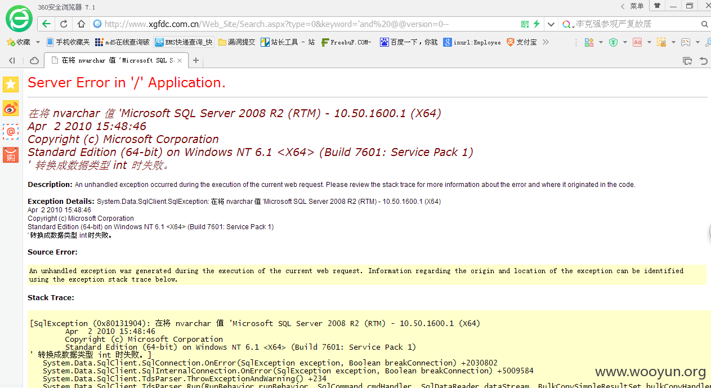Open EMS快递查询 bookmark

point(184,42)
